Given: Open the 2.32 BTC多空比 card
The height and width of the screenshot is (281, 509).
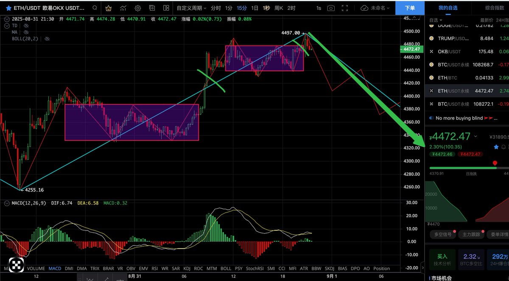Looking at the screenshot, I should click(x=471, y=260).
